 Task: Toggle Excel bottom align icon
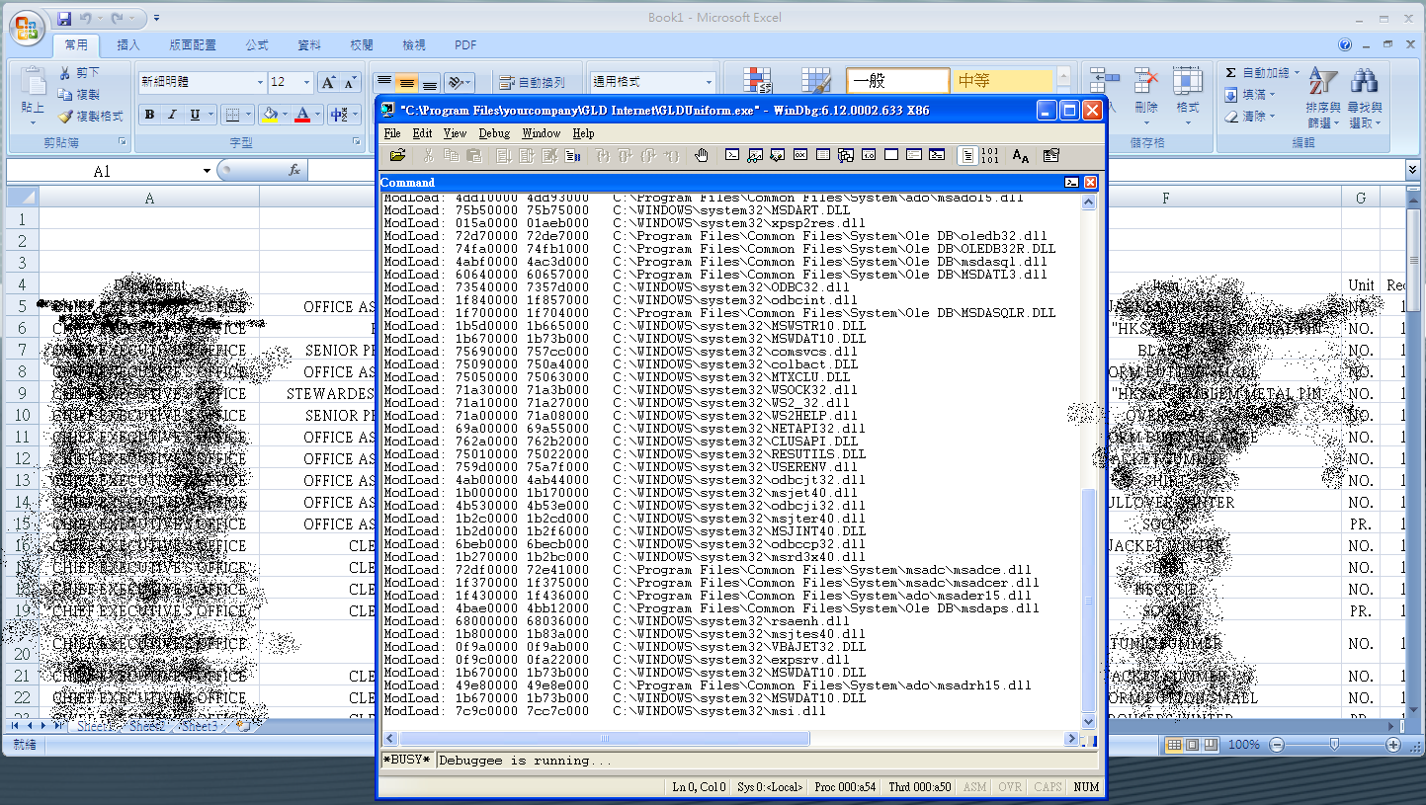[429, 83]
